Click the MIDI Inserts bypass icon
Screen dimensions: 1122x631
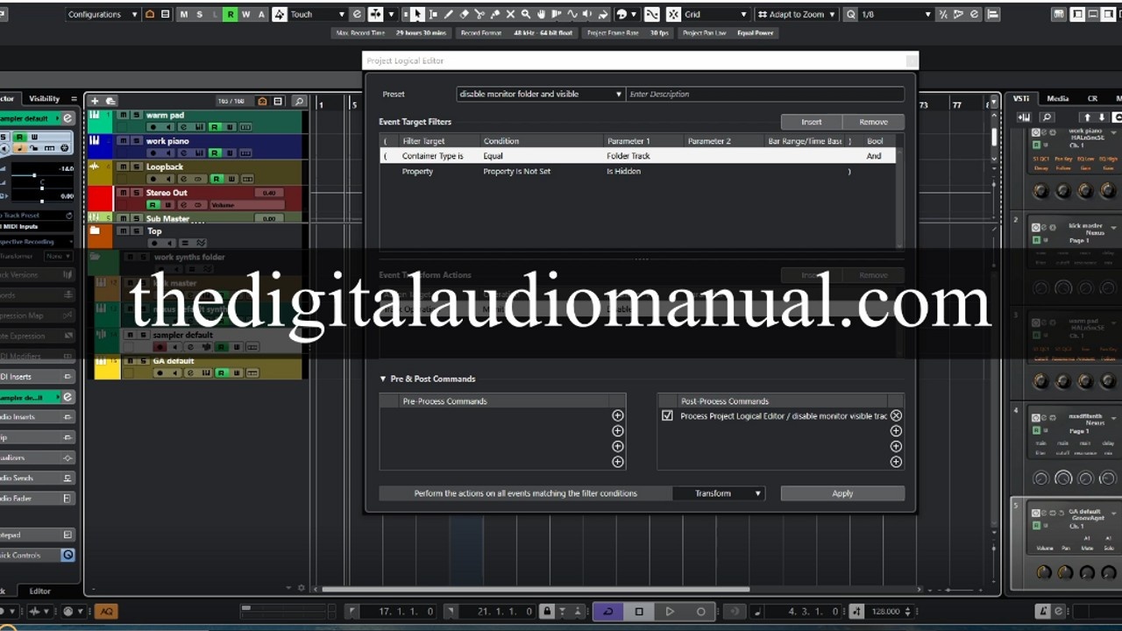click(67, 377)
